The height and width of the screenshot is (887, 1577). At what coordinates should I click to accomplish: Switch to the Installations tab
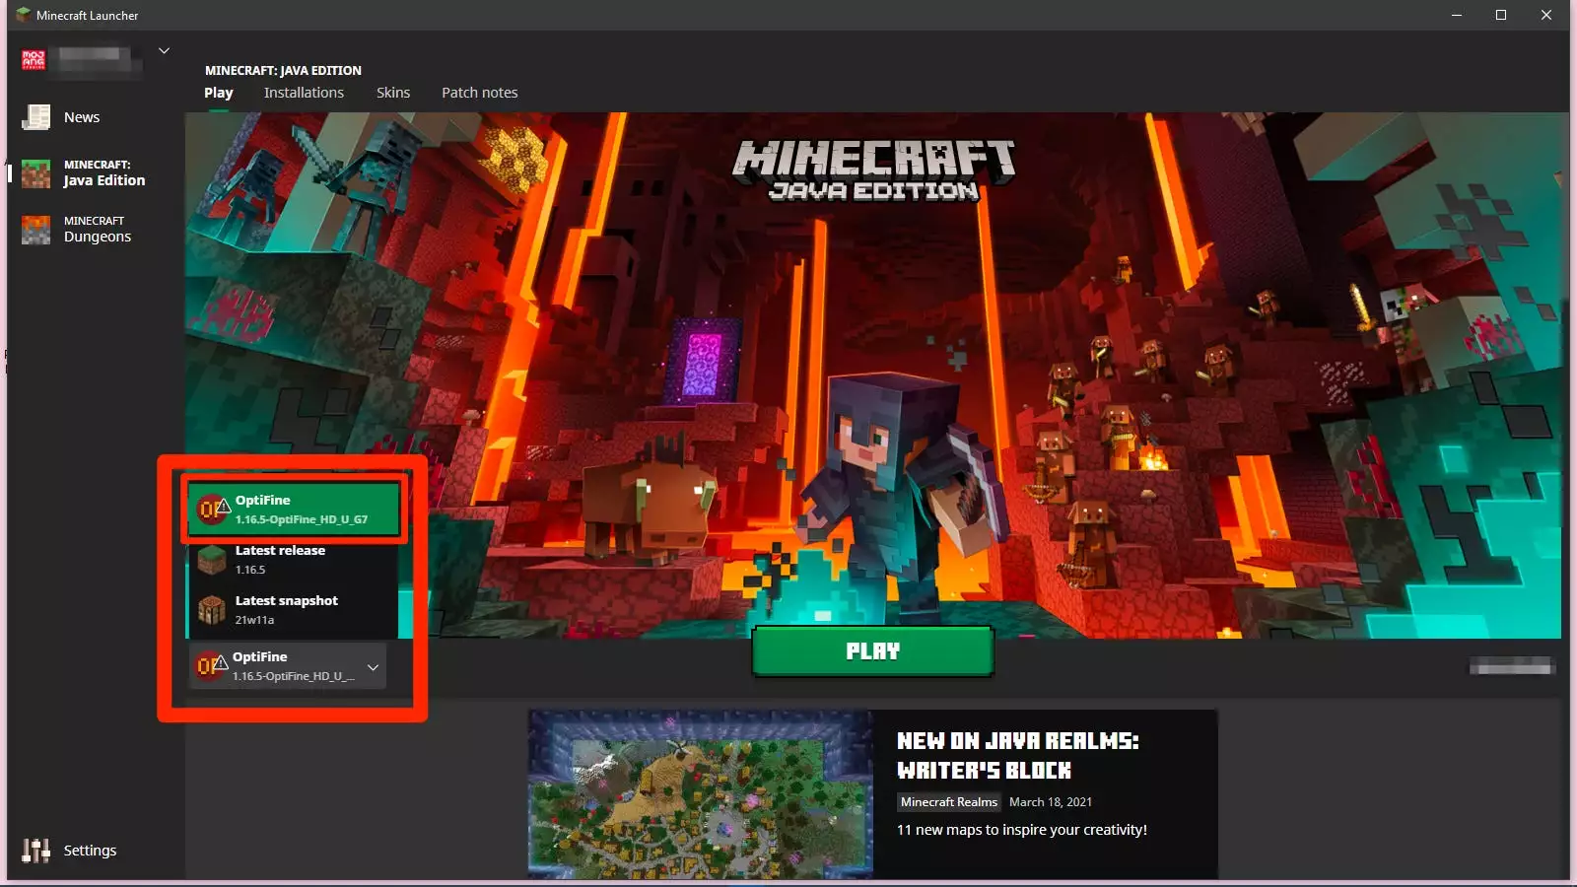pyautogui.click(x=304, y=93)
